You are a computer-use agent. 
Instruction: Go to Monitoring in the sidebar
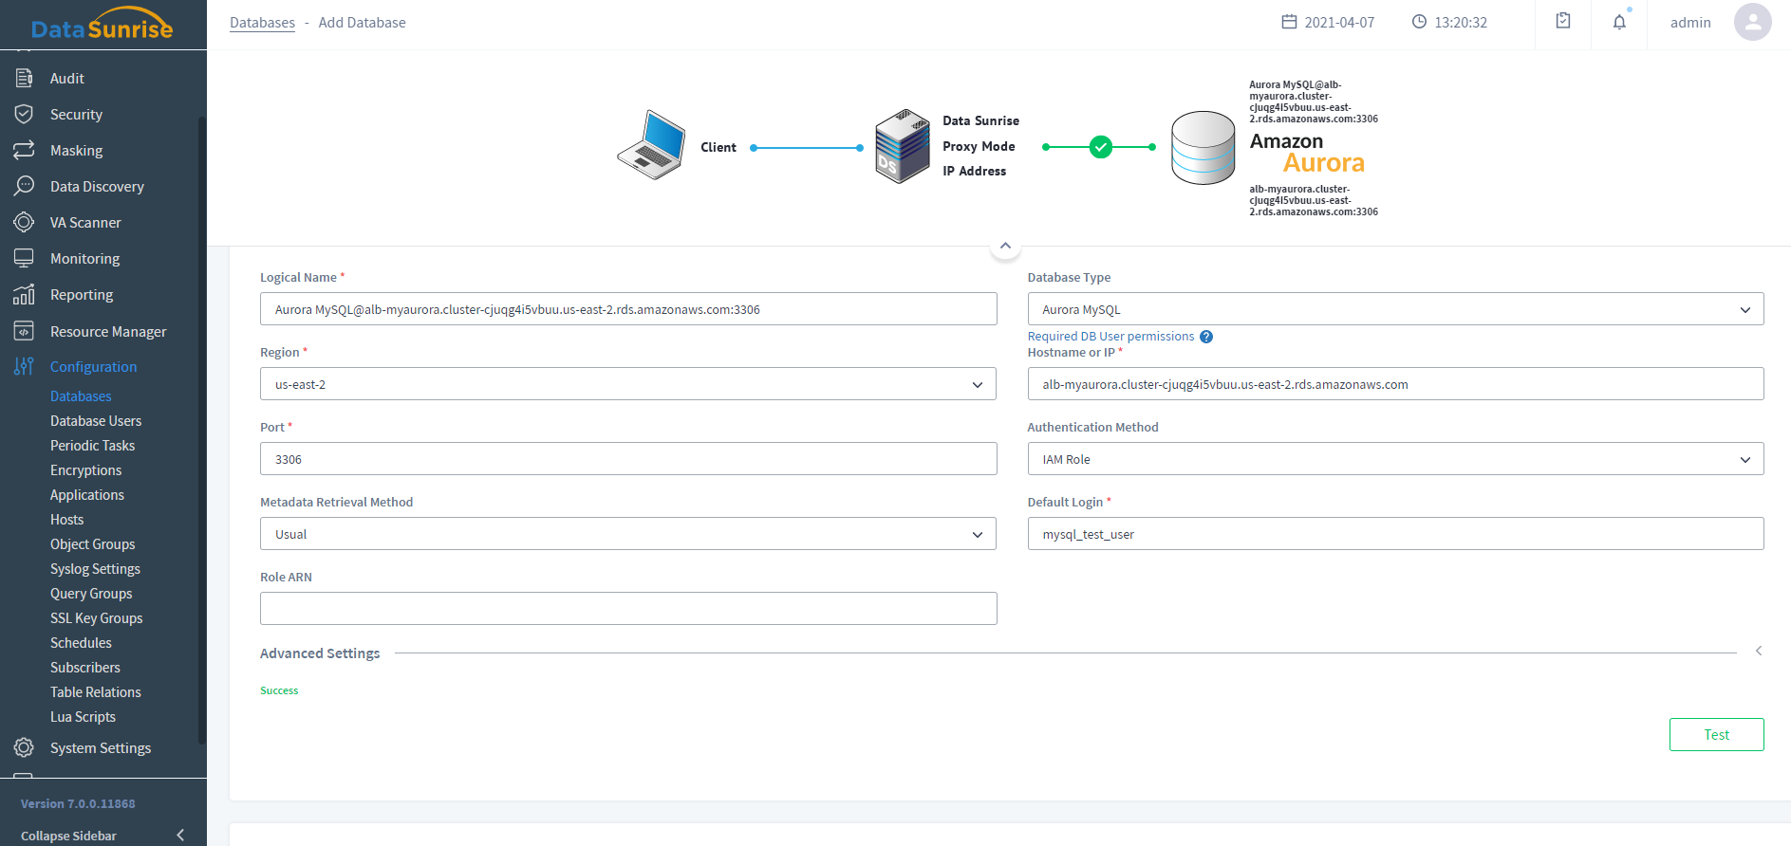click(x=84, y=259)
